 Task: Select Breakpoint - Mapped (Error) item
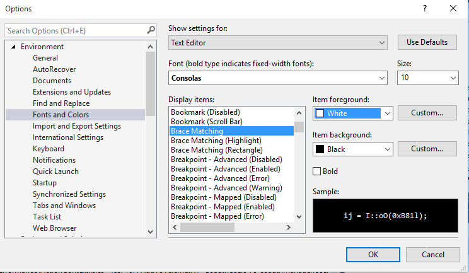pos(217,216)
